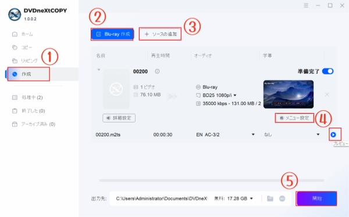Viewport: 349px width, 217px height.
Task: Click ソースの追加 to add source
Action: coord(160,34)
